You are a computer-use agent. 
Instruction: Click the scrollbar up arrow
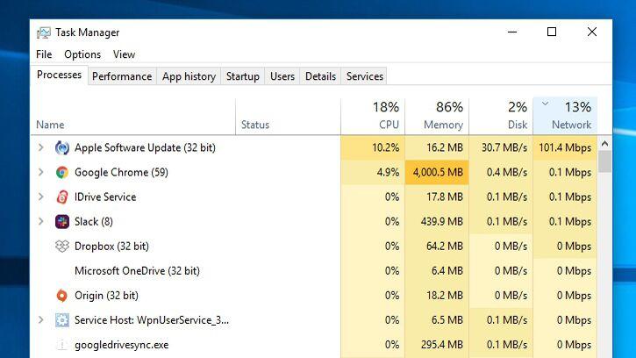604,144
